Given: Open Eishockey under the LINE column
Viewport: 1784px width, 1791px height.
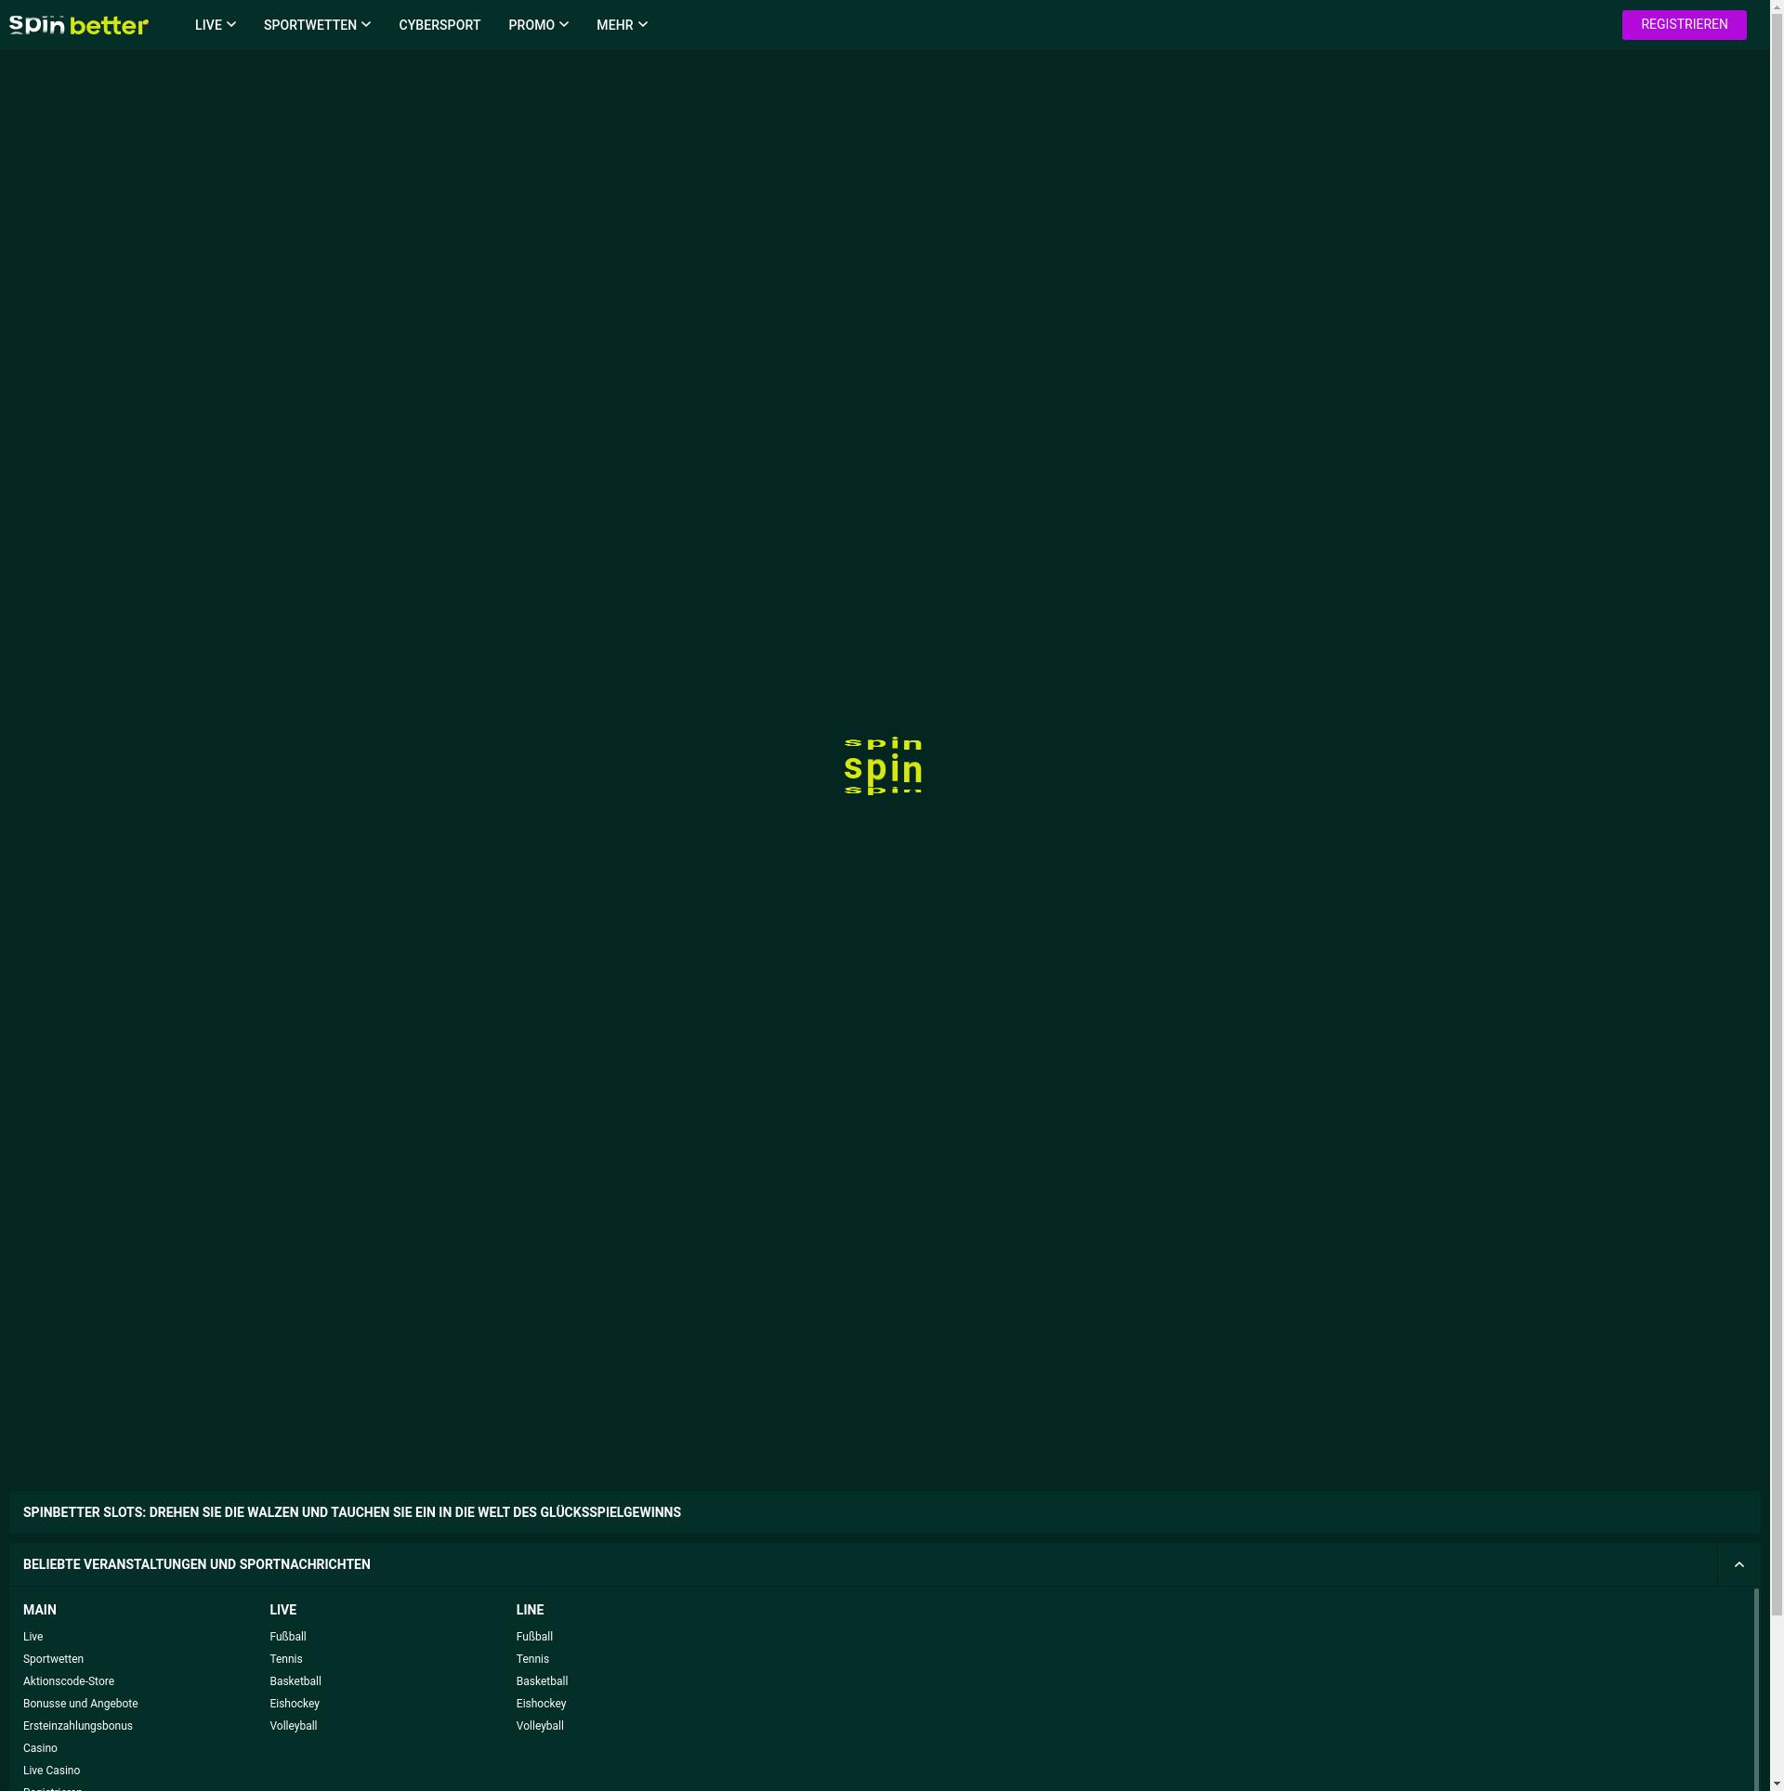Looking at the screenshot, I should click(541, 1704).
